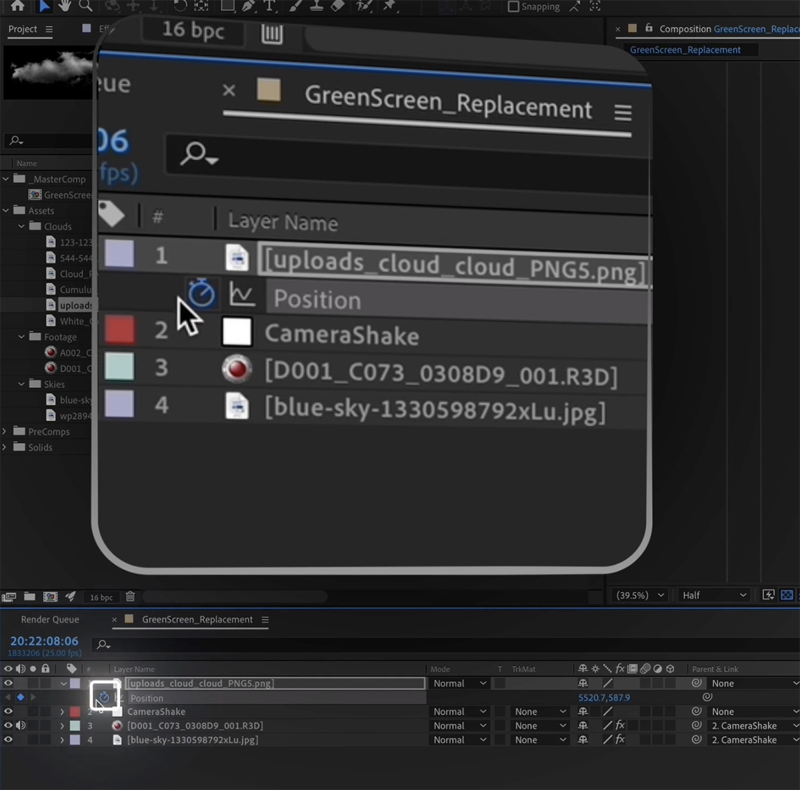Toggle the Snapping checkbox
800x790 pixels.
[513, 7]
